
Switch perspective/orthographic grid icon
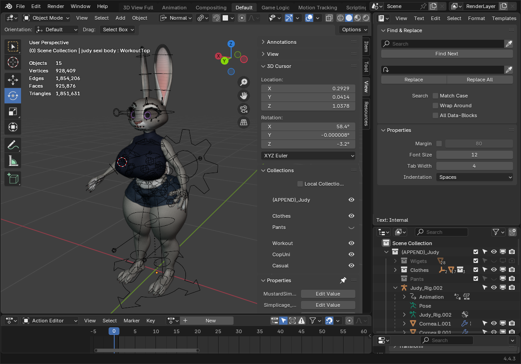coord(244,123)
